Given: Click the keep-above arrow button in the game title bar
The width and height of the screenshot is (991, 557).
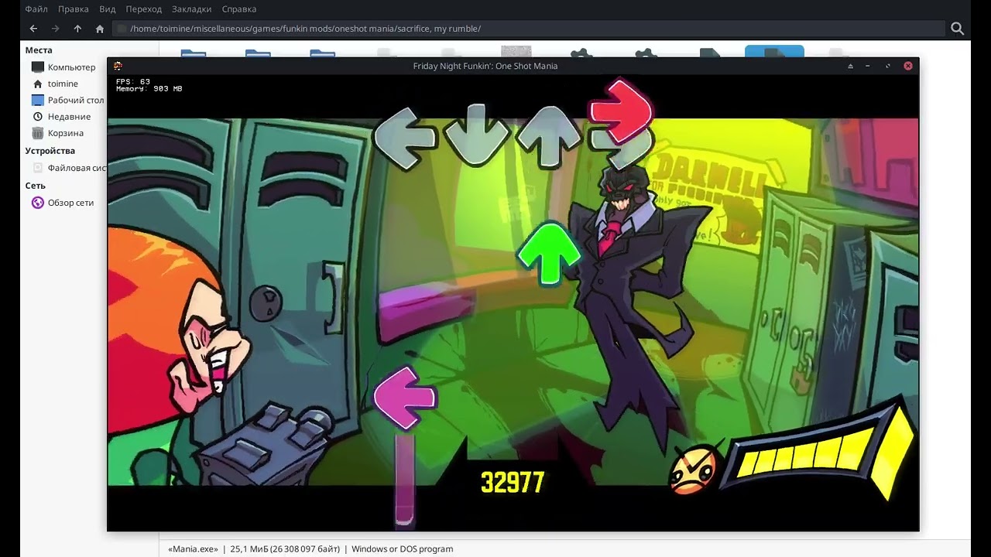Looking at the screenshot, I should (x=850, y=66).
